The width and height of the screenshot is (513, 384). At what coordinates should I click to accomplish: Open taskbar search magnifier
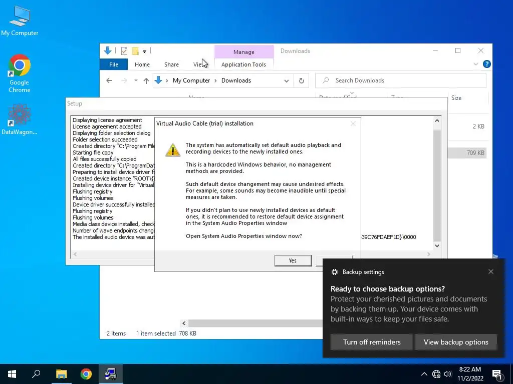click(x=36, y=374)
